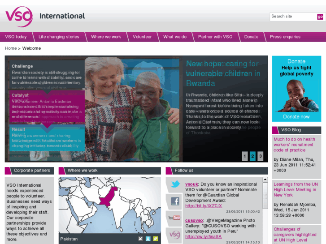Click the go search button
This screenshot has height=244, width=326.
[320, 17]
